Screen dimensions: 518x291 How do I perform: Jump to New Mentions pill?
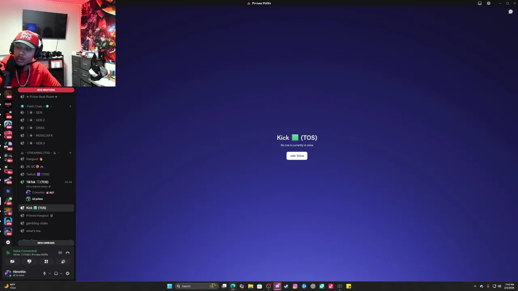tap(46, 90)
